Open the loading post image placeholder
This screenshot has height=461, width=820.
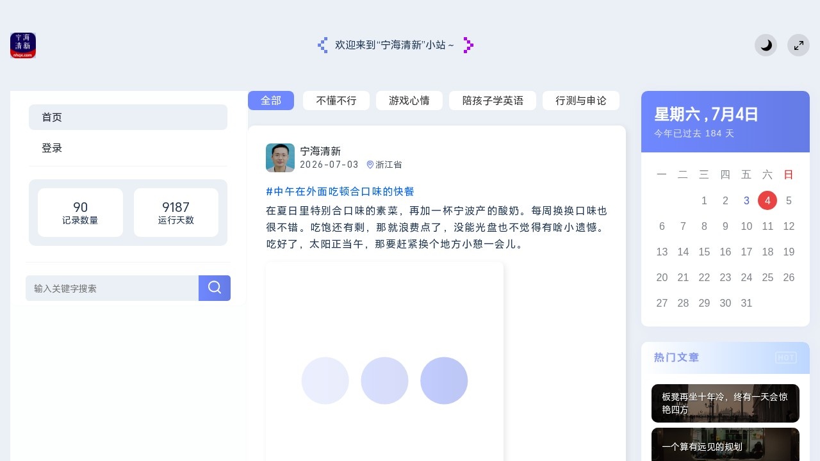pos(384,362)
